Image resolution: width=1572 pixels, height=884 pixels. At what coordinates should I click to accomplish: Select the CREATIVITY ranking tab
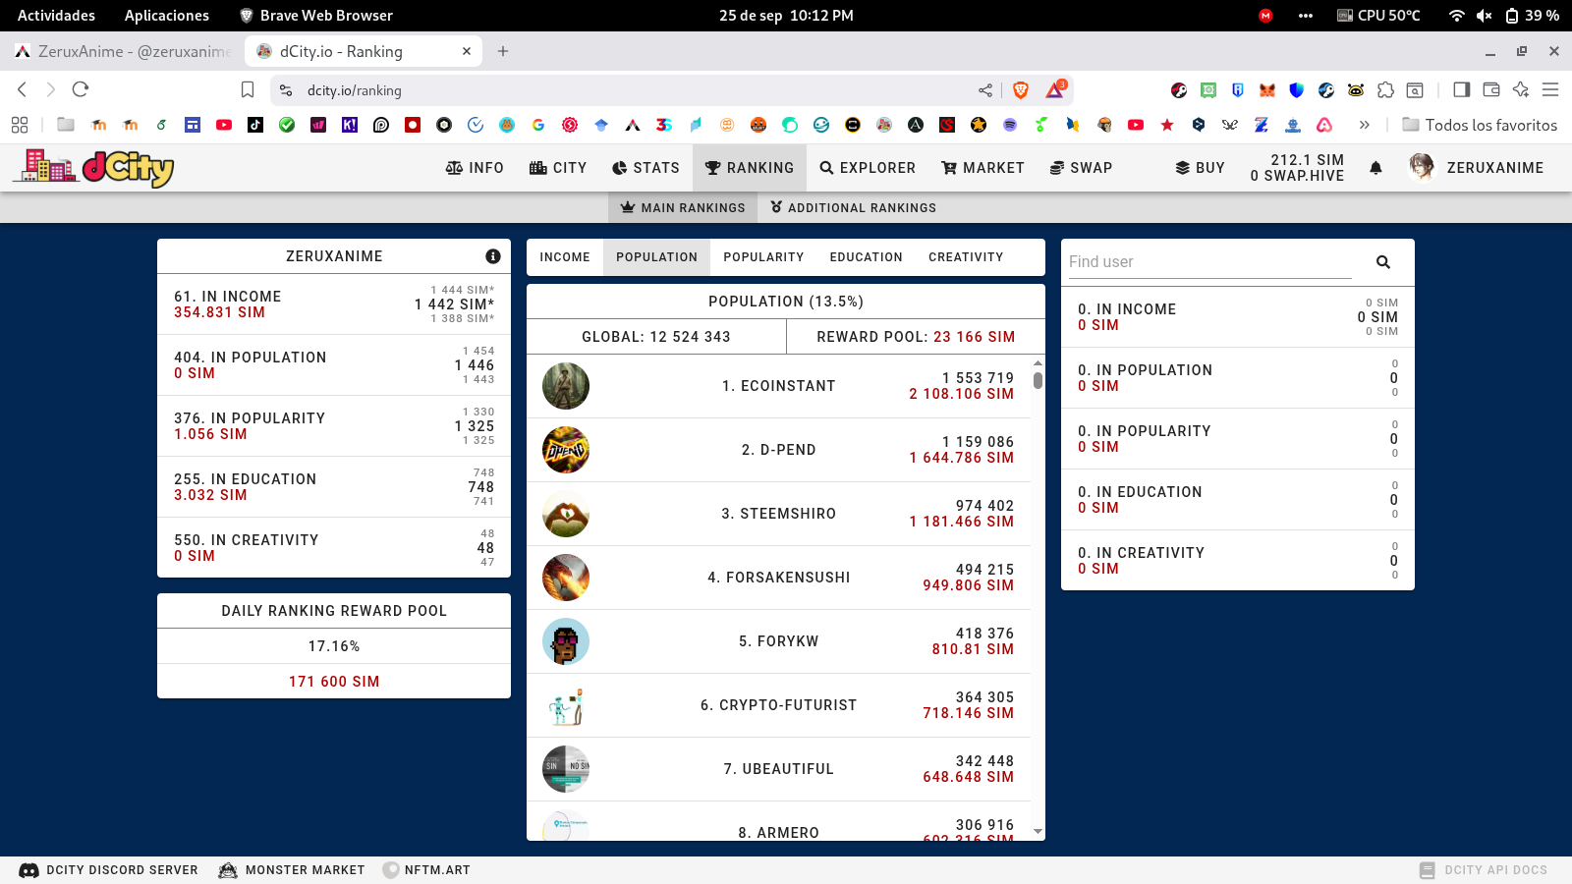point(966,257)
